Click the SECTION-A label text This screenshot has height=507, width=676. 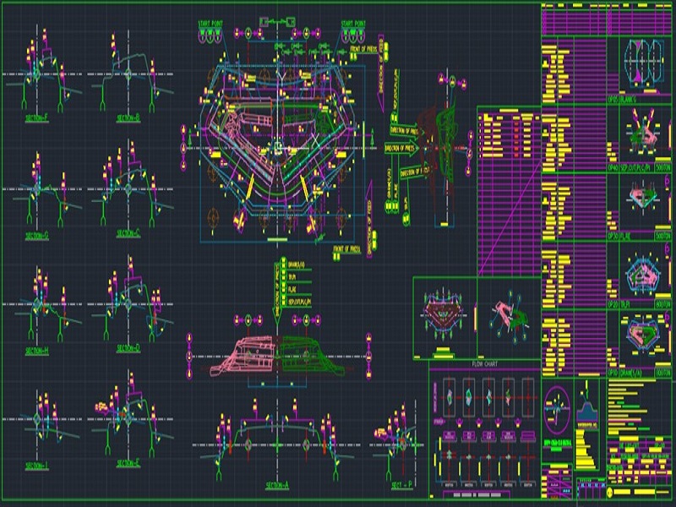(276, 485)
